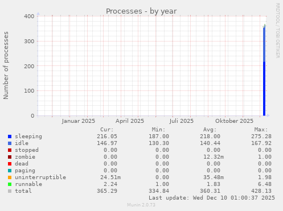
Task: Click the 200 y-axis tick label
Action: pos(29,66)
